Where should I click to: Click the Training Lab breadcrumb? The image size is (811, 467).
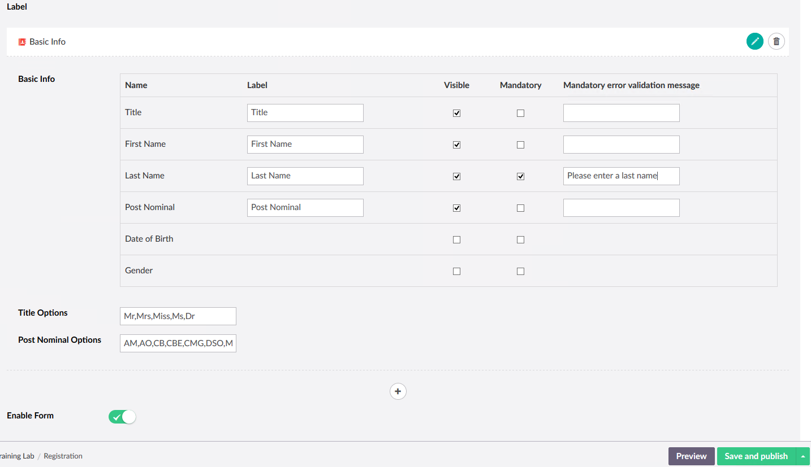17,456
